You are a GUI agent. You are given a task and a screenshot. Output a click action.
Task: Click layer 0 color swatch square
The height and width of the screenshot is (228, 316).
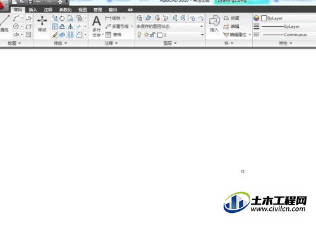point(160,35)
